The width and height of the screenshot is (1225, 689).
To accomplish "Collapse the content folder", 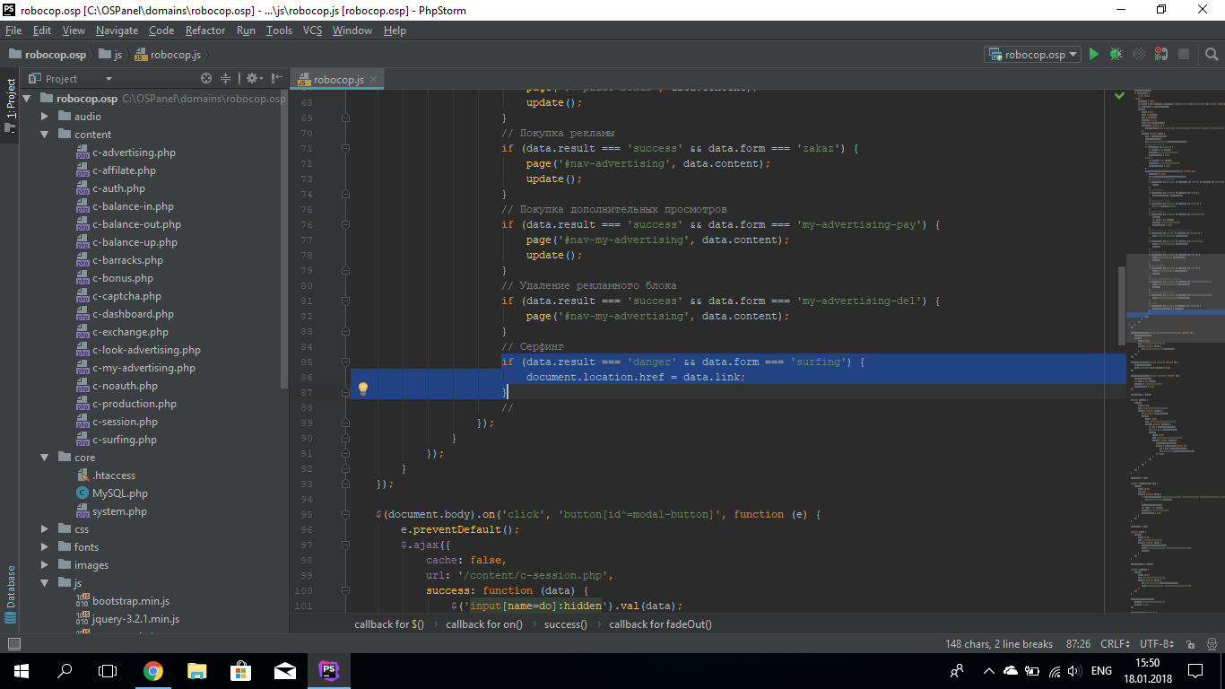I will click(45, 135).
